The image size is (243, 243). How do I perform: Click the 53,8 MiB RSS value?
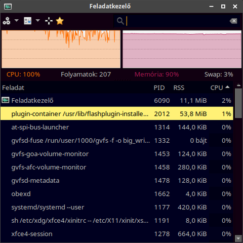193,114
